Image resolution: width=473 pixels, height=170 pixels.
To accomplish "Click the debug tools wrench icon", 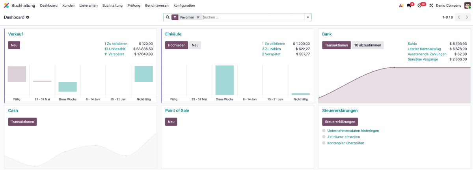I will click(431, 6).
